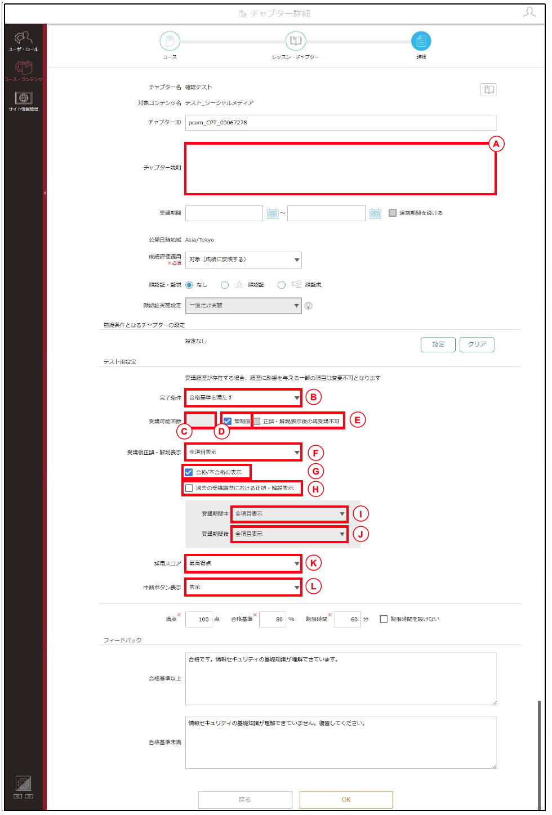Image resolution: width=552 pixels, height=815 pixels.
Task: Open the ユーザ・ロール sidebar icon
Action: pyautogui.click(x=23, y=38)
